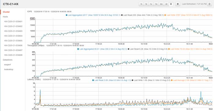This screenshot has height=111, width=214.
Task: Set time range to 1m
Action: click(156, 4)
